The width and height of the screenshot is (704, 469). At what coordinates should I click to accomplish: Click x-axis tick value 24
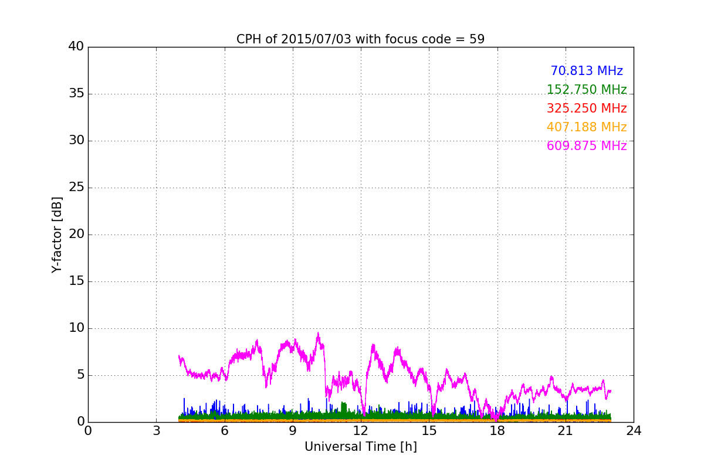[x=634, y=431]
